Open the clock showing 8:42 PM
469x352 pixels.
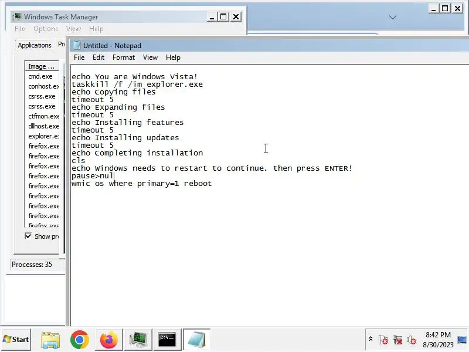click(438, 340)
